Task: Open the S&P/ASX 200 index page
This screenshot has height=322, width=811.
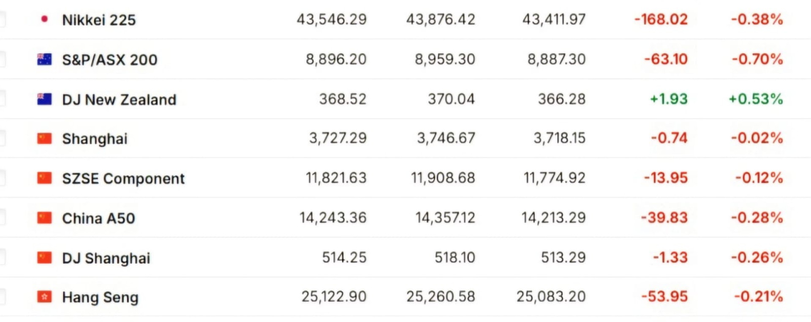Action: (110, 60)
